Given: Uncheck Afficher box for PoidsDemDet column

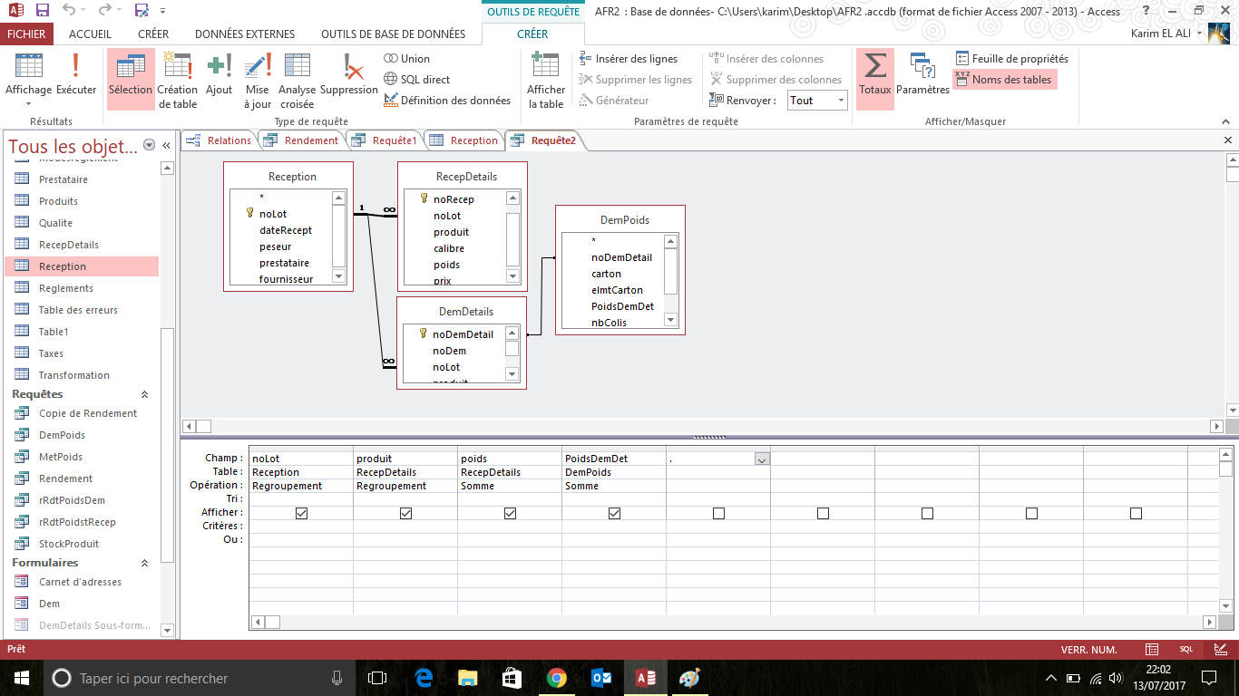Looking at the screenshot, I should click(x=614, y=513).
